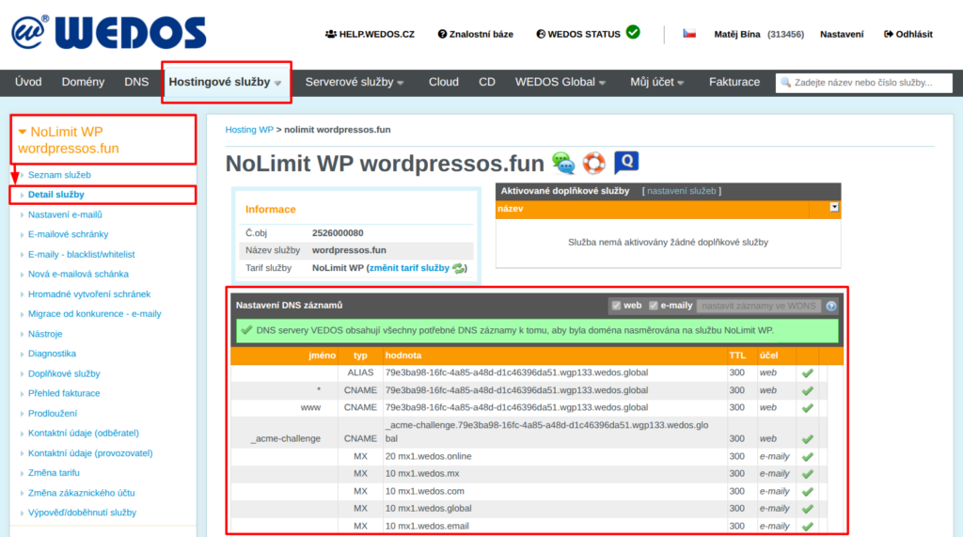
Task: Open Detail služby in sidebar
Action: click(55, 195)
